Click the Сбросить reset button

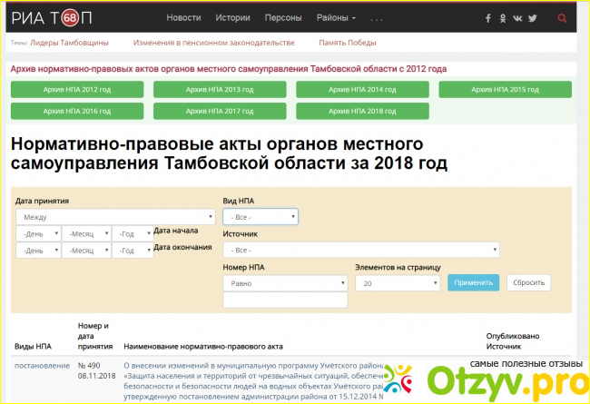tap(528, 282)
